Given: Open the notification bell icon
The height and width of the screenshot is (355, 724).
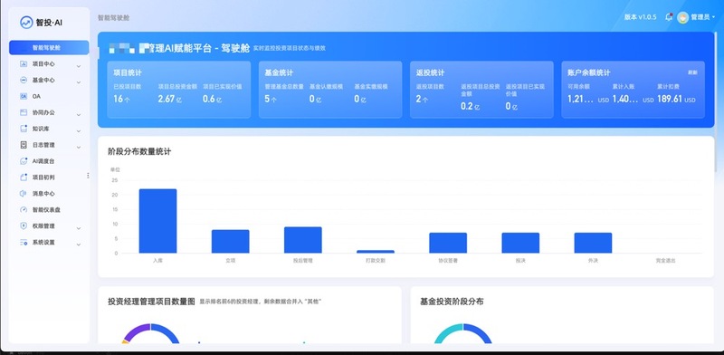Looking at the screenshot, I should click(668, 17).
